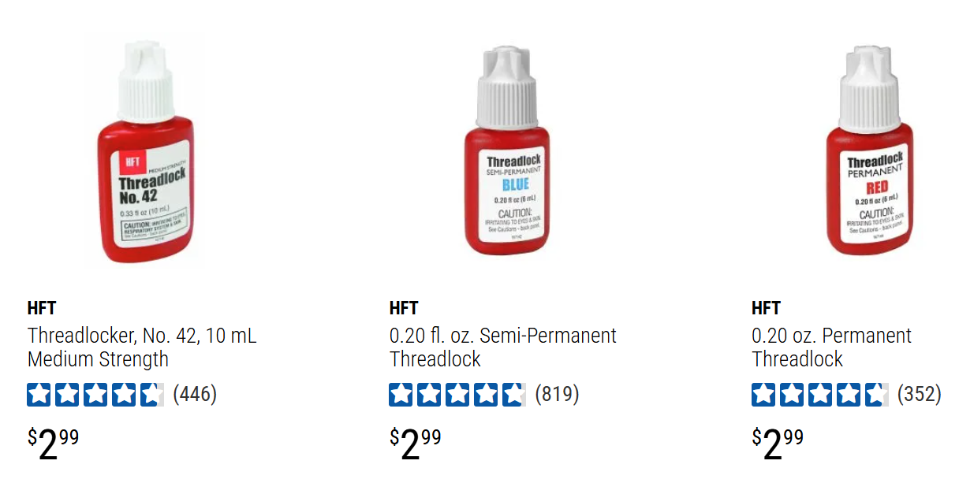View the 446 reviews count
The image size is (959, 494).
pos(195,394)
